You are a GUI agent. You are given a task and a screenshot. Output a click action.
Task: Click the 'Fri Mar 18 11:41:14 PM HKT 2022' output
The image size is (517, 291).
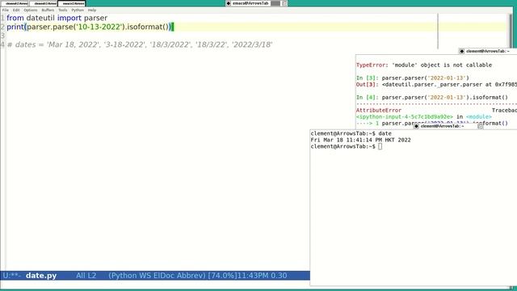coord(361,140)
